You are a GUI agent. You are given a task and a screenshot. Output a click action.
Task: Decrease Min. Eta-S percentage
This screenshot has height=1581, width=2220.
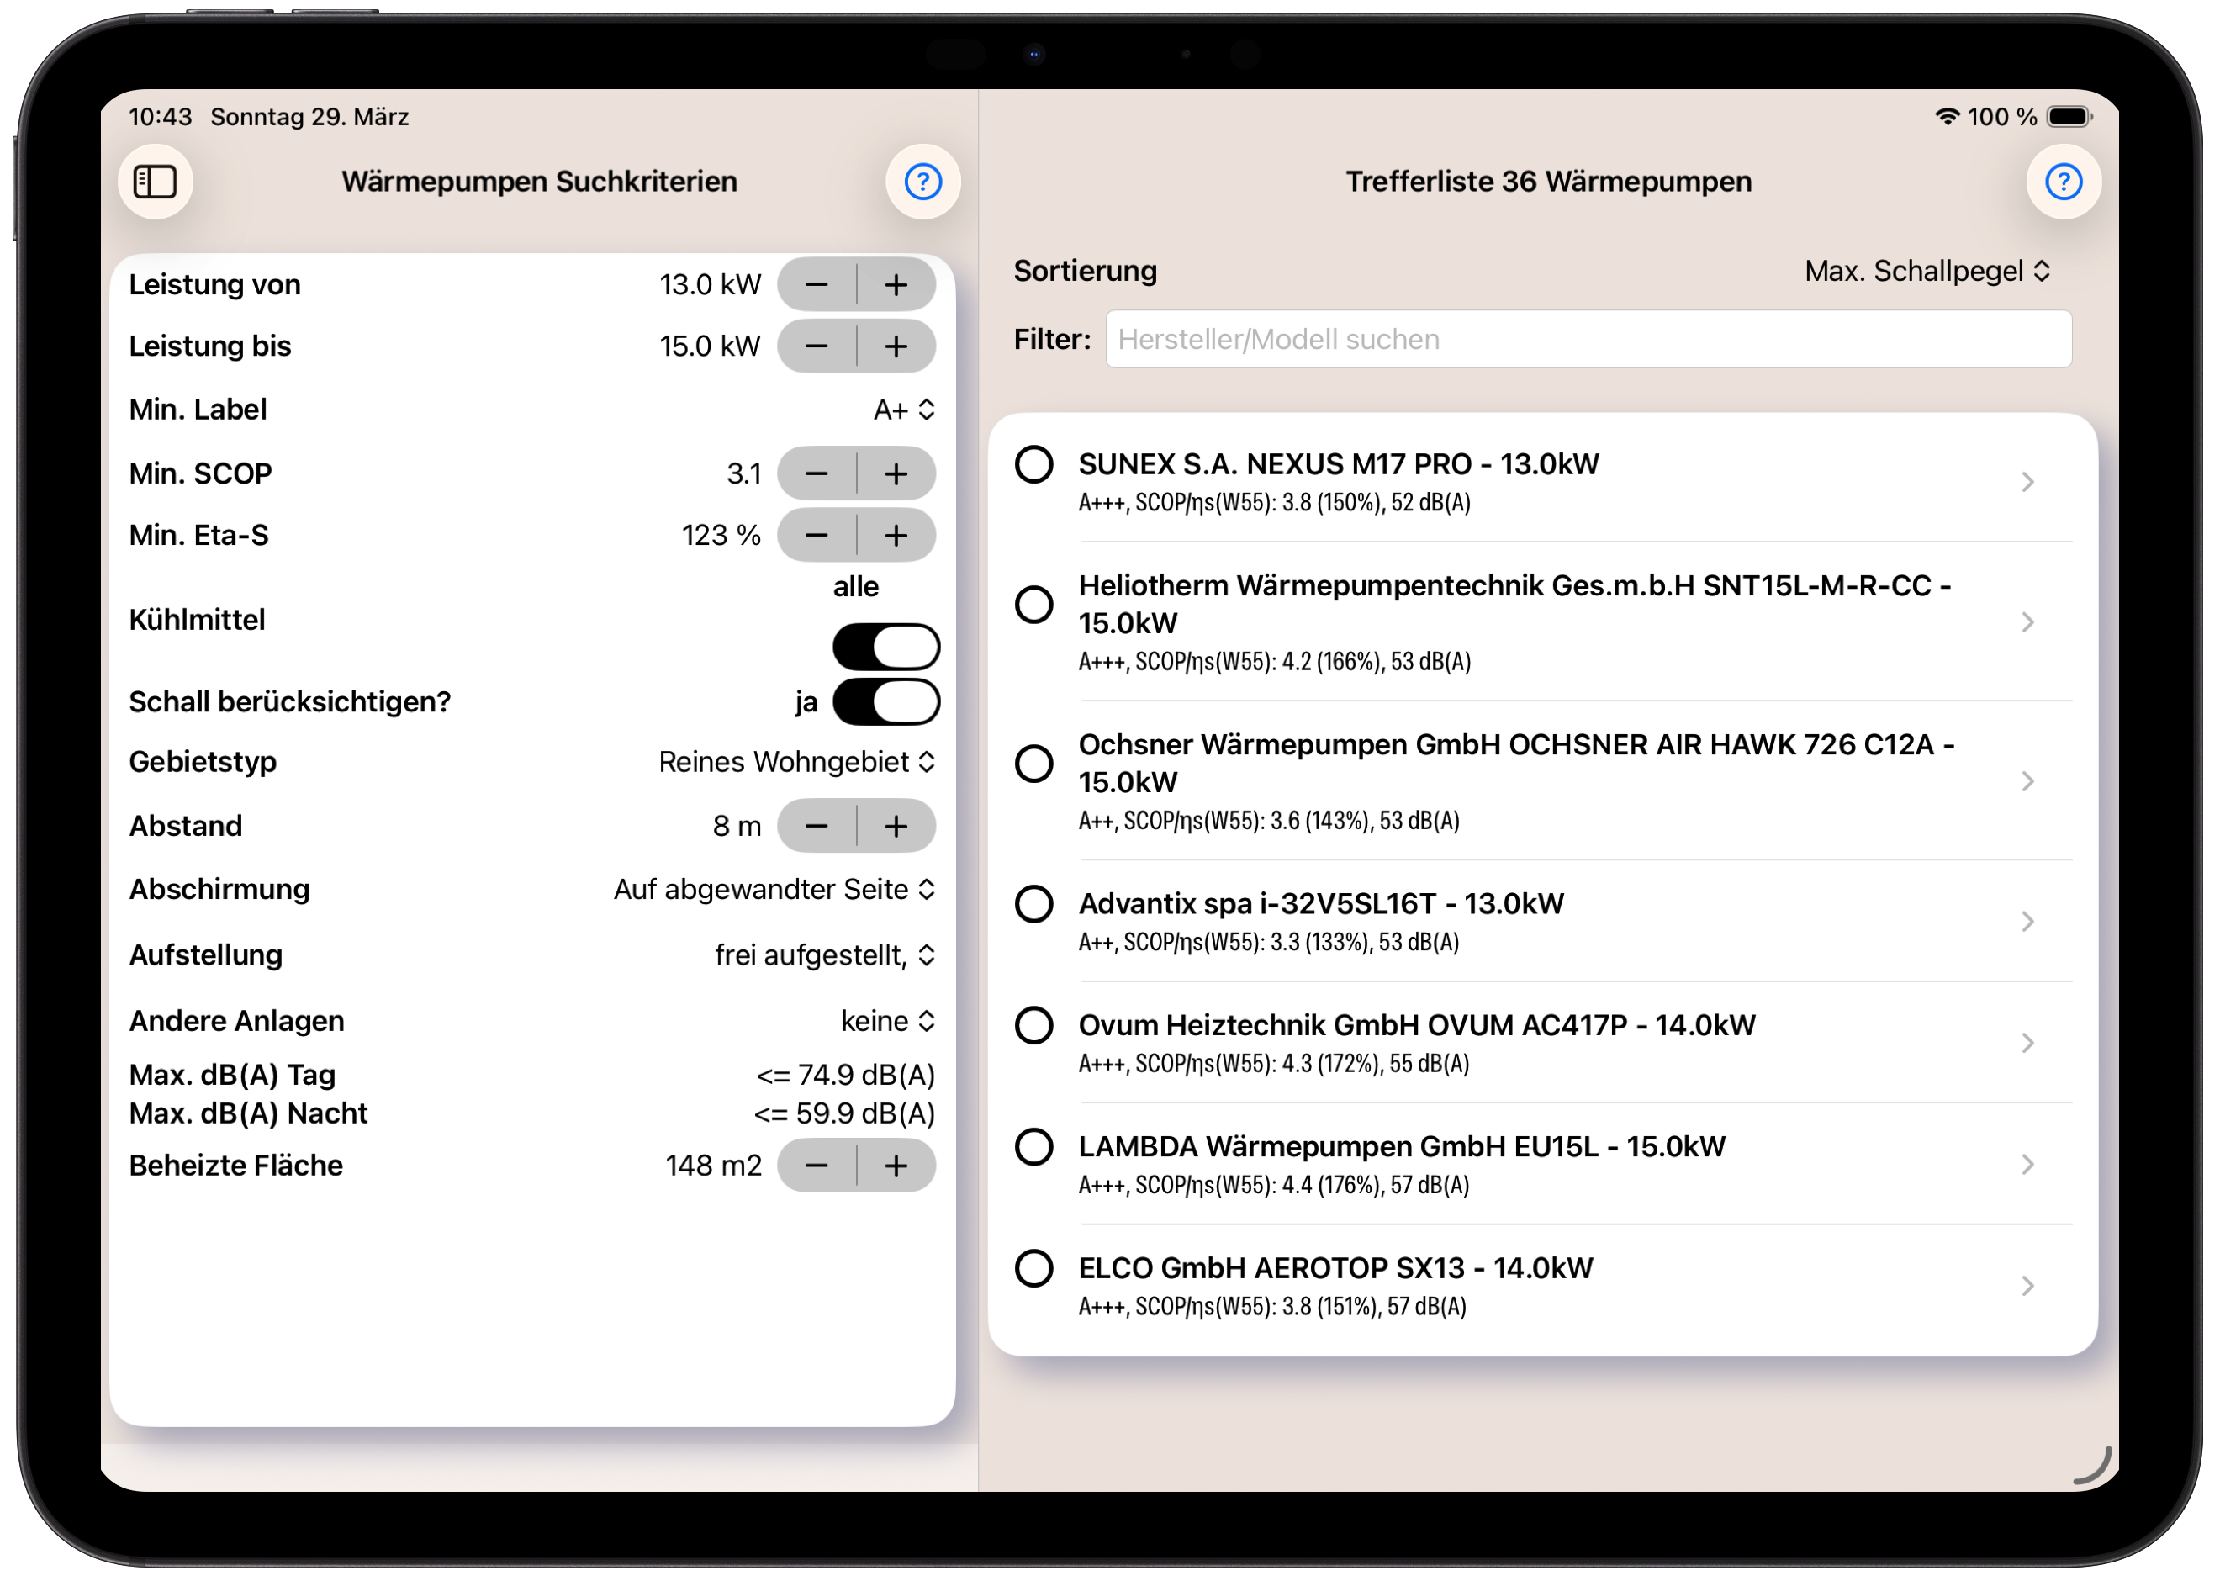tap(817, 536)
